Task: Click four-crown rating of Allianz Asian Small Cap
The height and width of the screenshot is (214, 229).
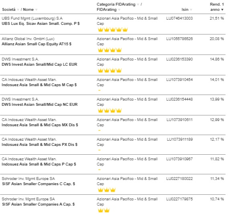Action: pos(109,50)
